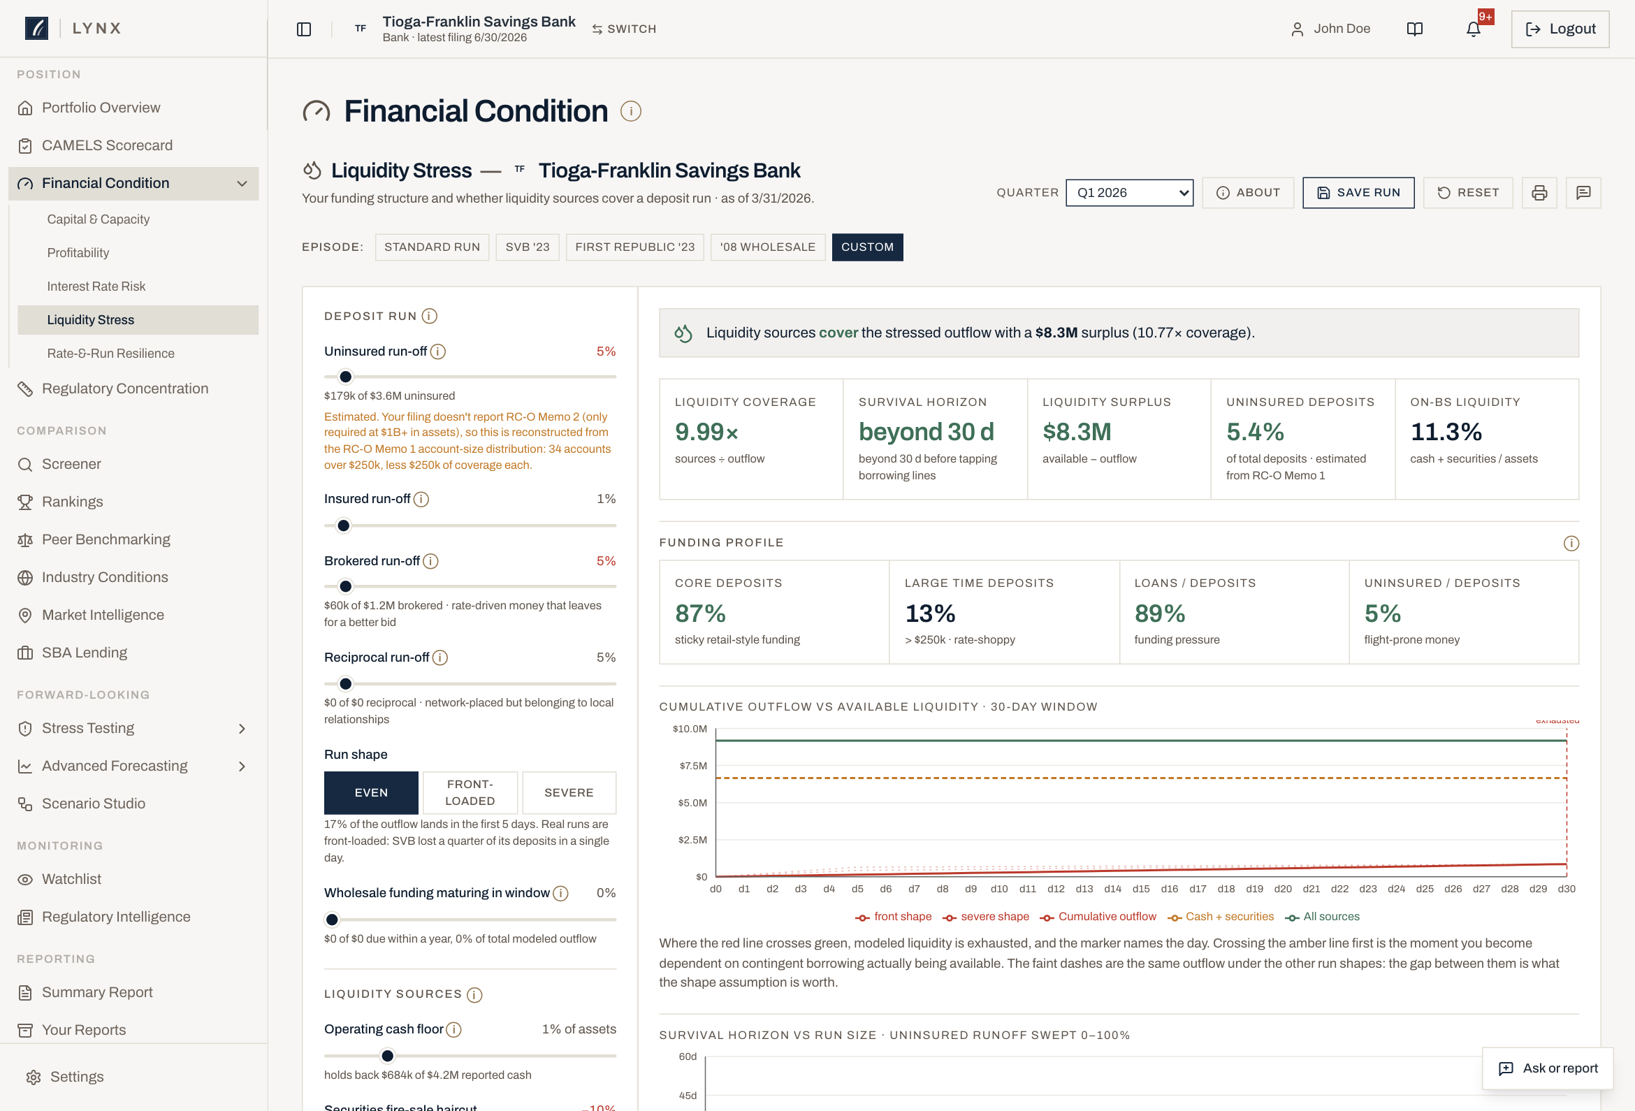Adjust the Brokered run-off slider
The image size is (1635, 1111).
[470, 586]
